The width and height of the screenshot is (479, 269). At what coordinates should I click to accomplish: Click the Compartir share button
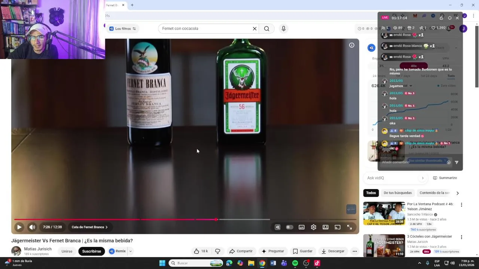(241, 251)
